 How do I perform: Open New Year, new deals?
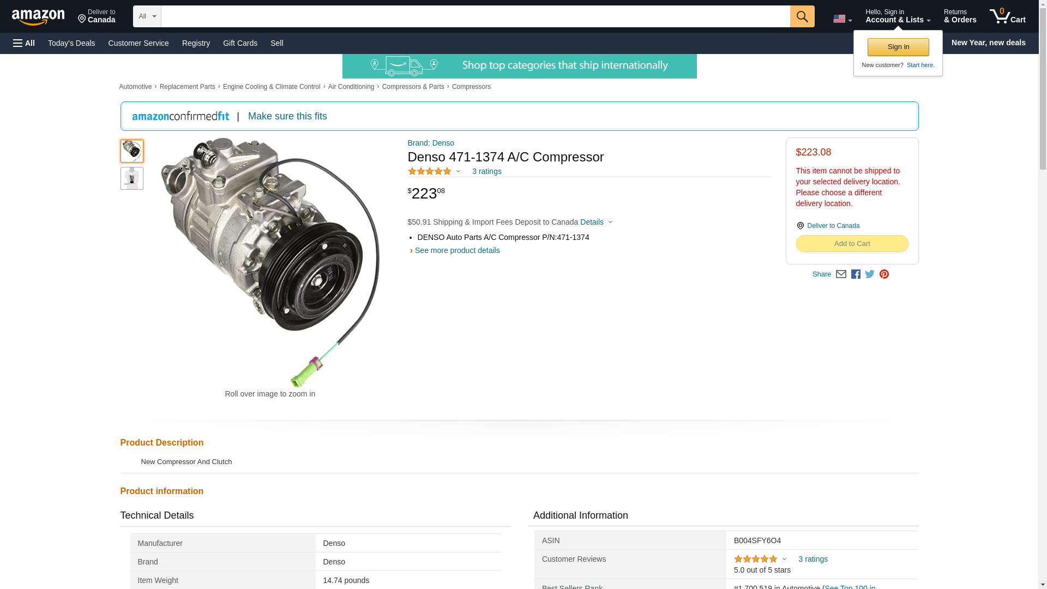click(x=988, y=43)
